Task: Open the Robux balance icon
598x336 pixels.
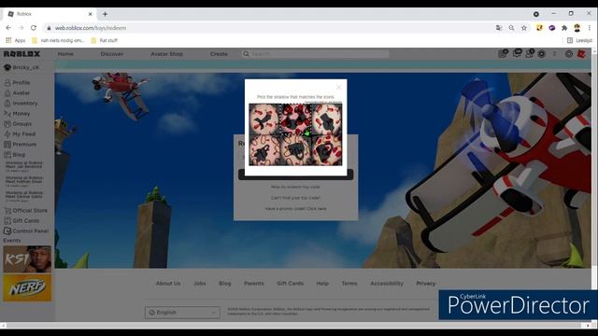Action: coord(542,54)
